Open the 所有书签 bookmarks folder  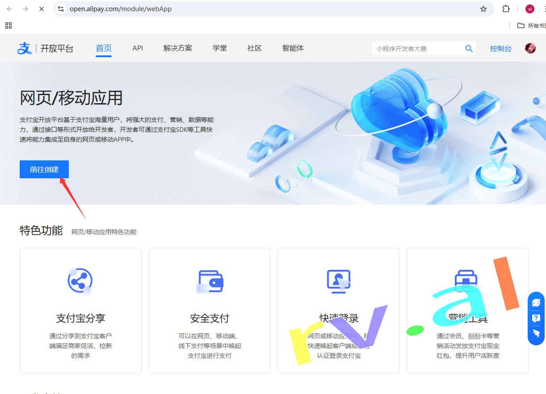(531, 25)
